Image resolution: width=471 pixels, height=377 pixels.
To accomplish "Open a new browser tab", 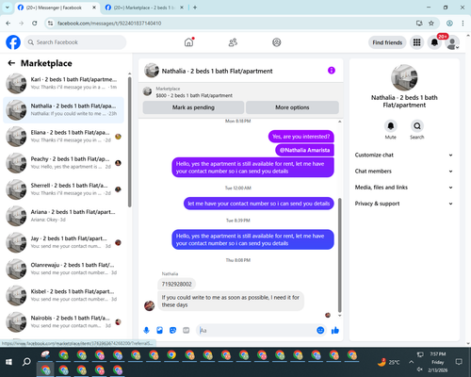I will [195, 8].
